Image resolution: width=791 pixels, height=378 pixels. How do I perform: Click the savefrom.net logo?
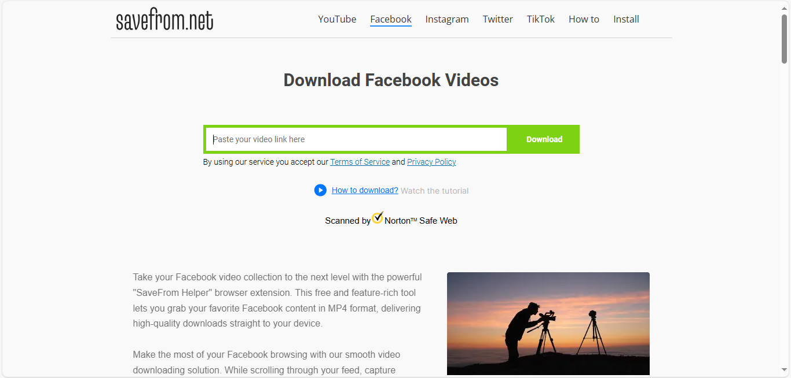pyautogui.click(x=164, y=20)
